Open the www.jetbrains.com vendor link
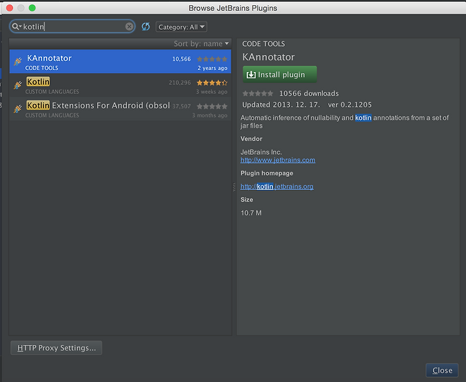This screenshot has width=466, height=382. (x=278, y=160)
